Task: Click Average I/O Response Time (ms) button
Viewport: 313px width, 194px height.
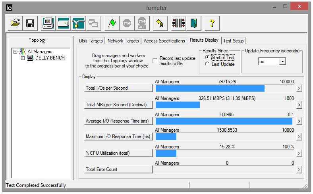Action: (118, 121)
